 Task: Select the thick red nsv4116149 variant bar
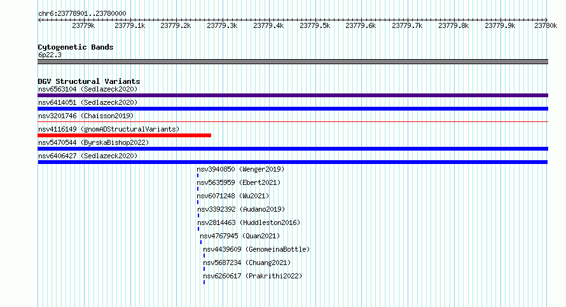point(124,135)
